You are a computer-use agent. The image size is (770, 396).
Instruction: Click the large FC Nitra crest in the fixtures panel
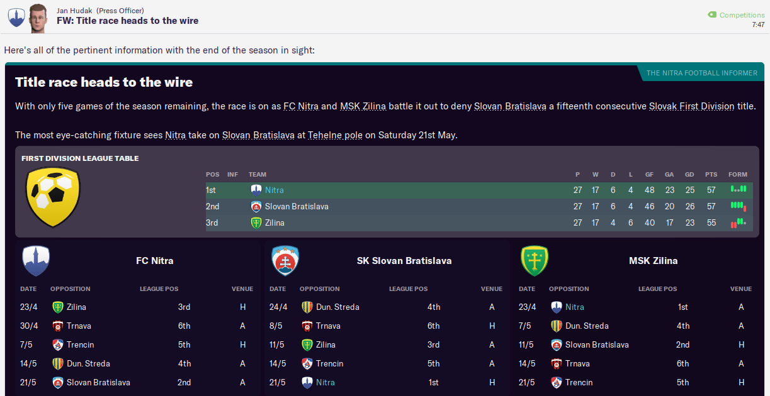[x=36, y=261]
